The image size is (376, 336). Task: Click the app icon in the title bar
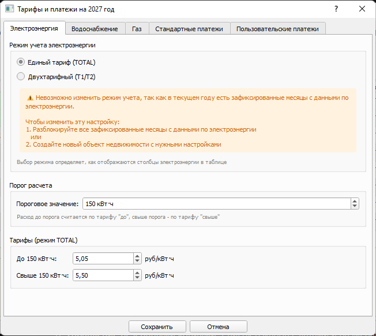[x=9, y=9]
